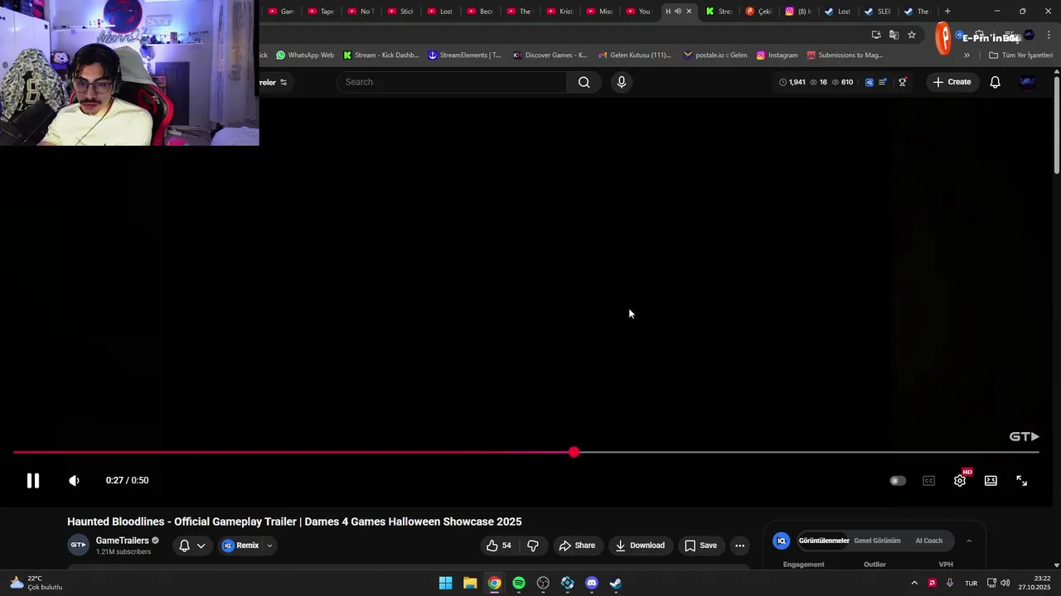Click the vidIQ icon in YouTube header
The width and height of the screenshot is (1061, 596).
pos(869,82)
